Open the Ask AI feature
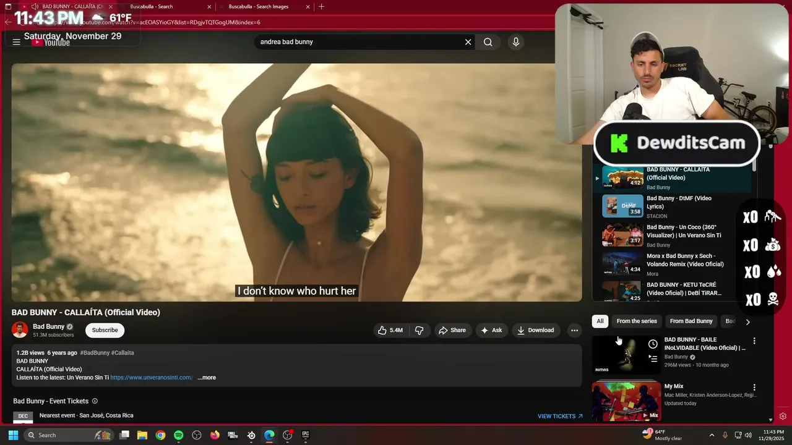This screenshot has width=792, height=445. pyautogui.click(x=491, y=330)
